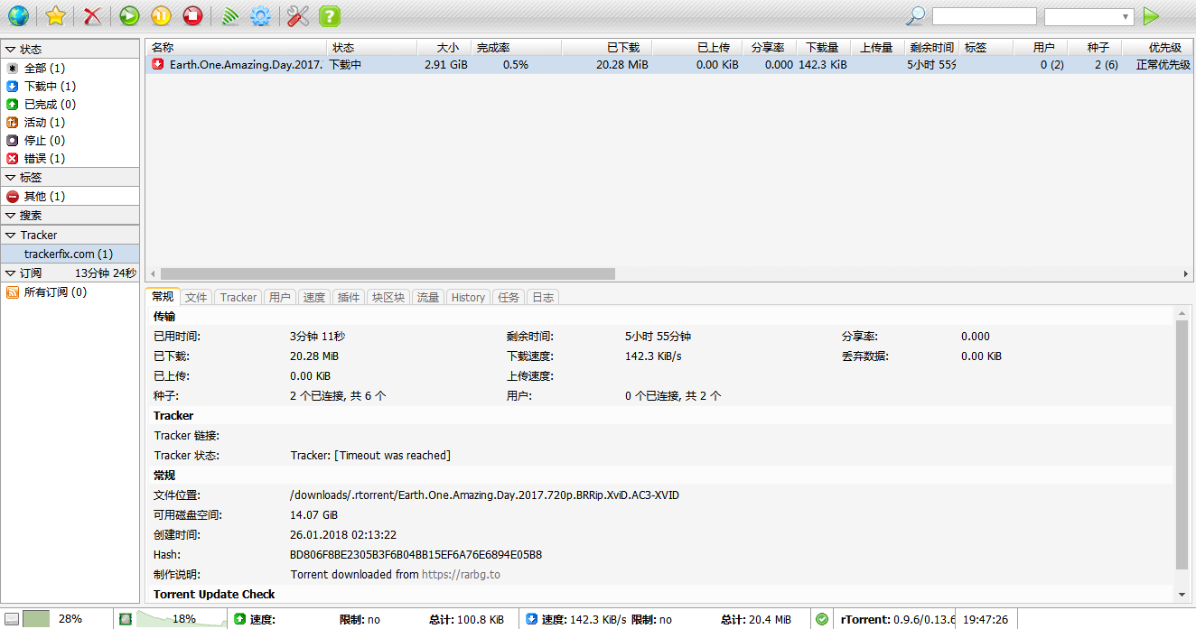
Task: Click the blue download speed icon in the status bar
Action: tap(531, 619)
